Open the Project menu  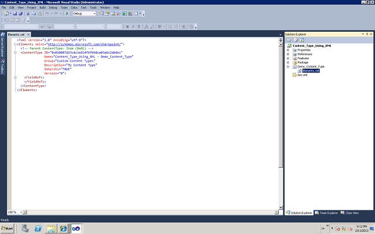click(x=31, y=7)
